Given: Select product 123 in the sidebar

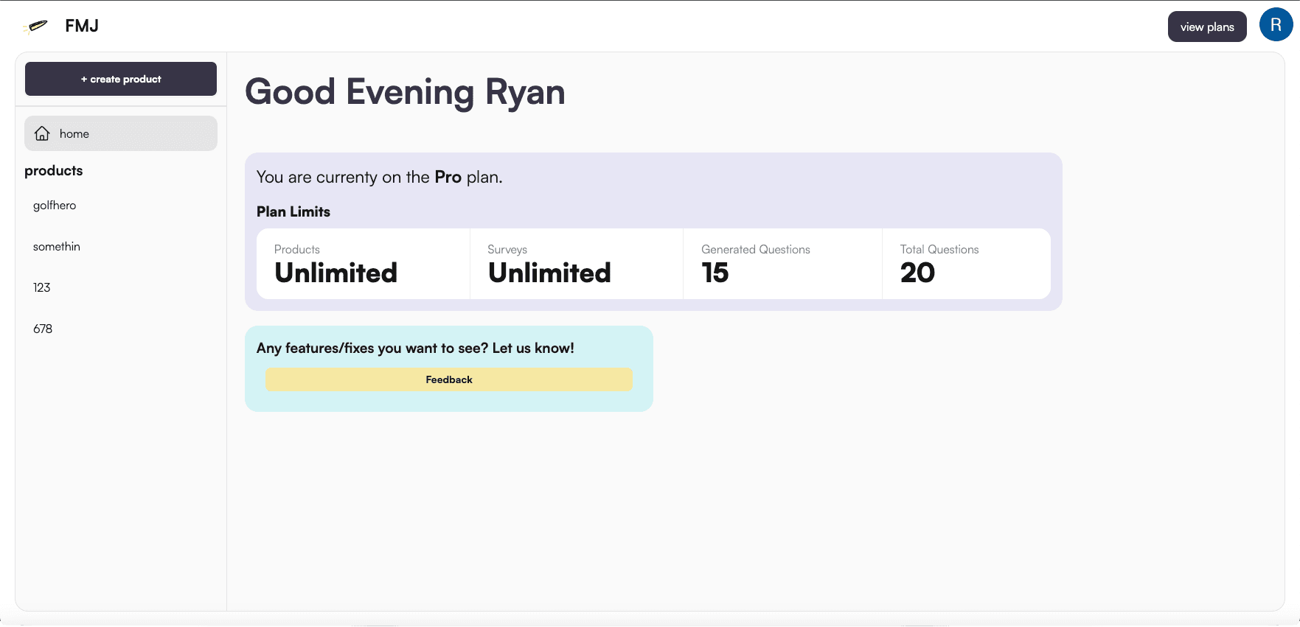Looking at the screenshot, I should [42, 288].
